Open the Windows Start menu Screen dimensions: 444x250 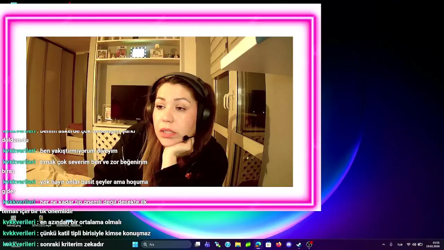coord(135,244)
